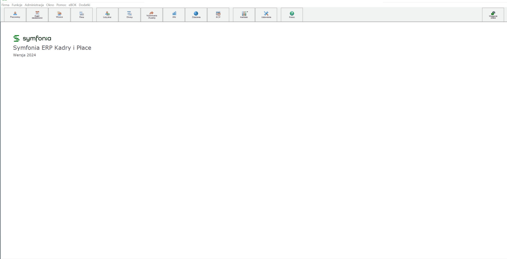Screen dimensions: 507x259
Task: Open Listy płac payroll icon
Action: point(107,15)
